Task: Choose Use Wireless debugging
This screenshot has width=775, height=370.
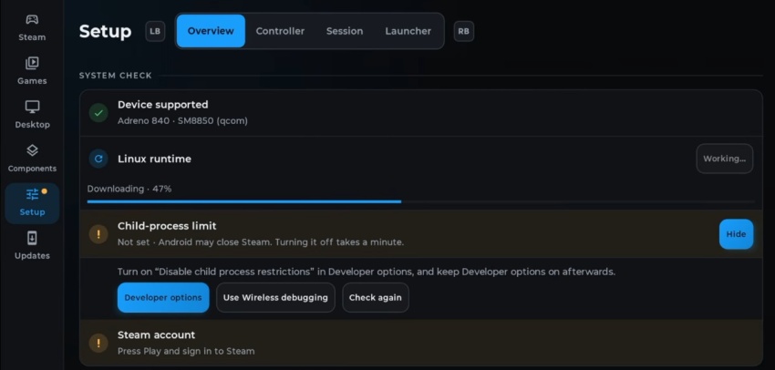Action: tap(275, 297)
